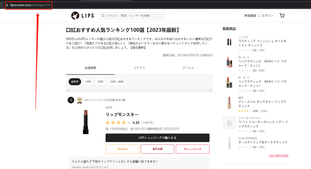The height and width of the screenshot is (169, 311).
Task: Open the shopping cart icon
Action: tap(282, 16)
